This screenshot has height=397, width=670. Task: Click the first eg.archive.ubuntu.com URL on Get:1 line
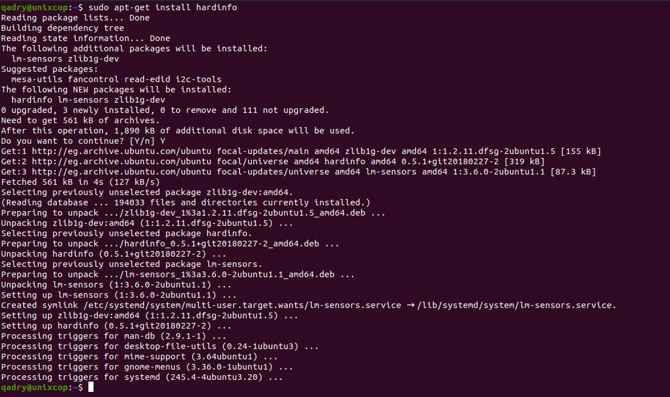click(122, 151)
